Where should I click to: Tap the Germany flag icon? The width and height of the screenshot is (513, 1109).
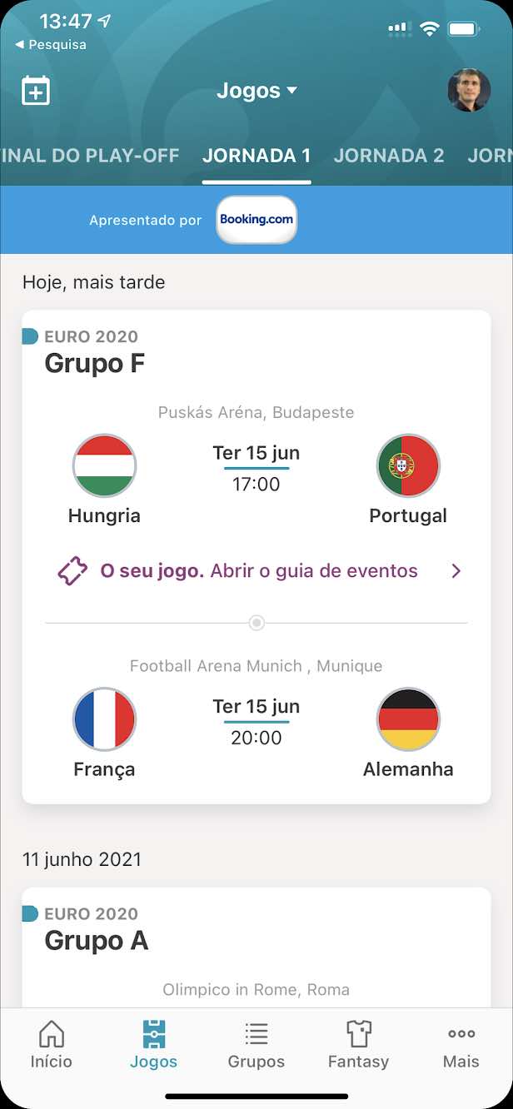(x=408, y=719)
